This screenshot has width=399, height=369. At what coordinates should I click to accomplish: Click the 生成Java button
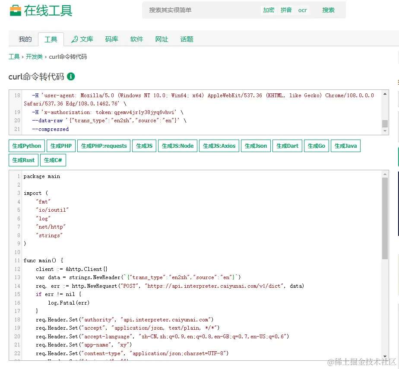click(x=345, y=146)
